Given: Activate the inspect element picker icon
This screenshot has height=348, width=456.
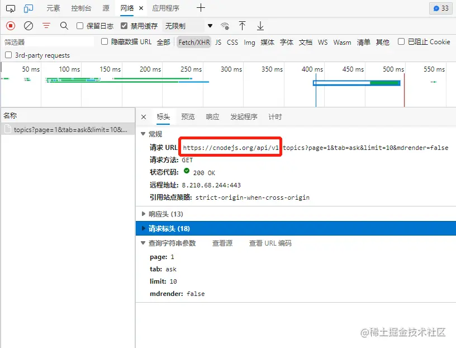Looking at the screenshot, I should (11, 8).
